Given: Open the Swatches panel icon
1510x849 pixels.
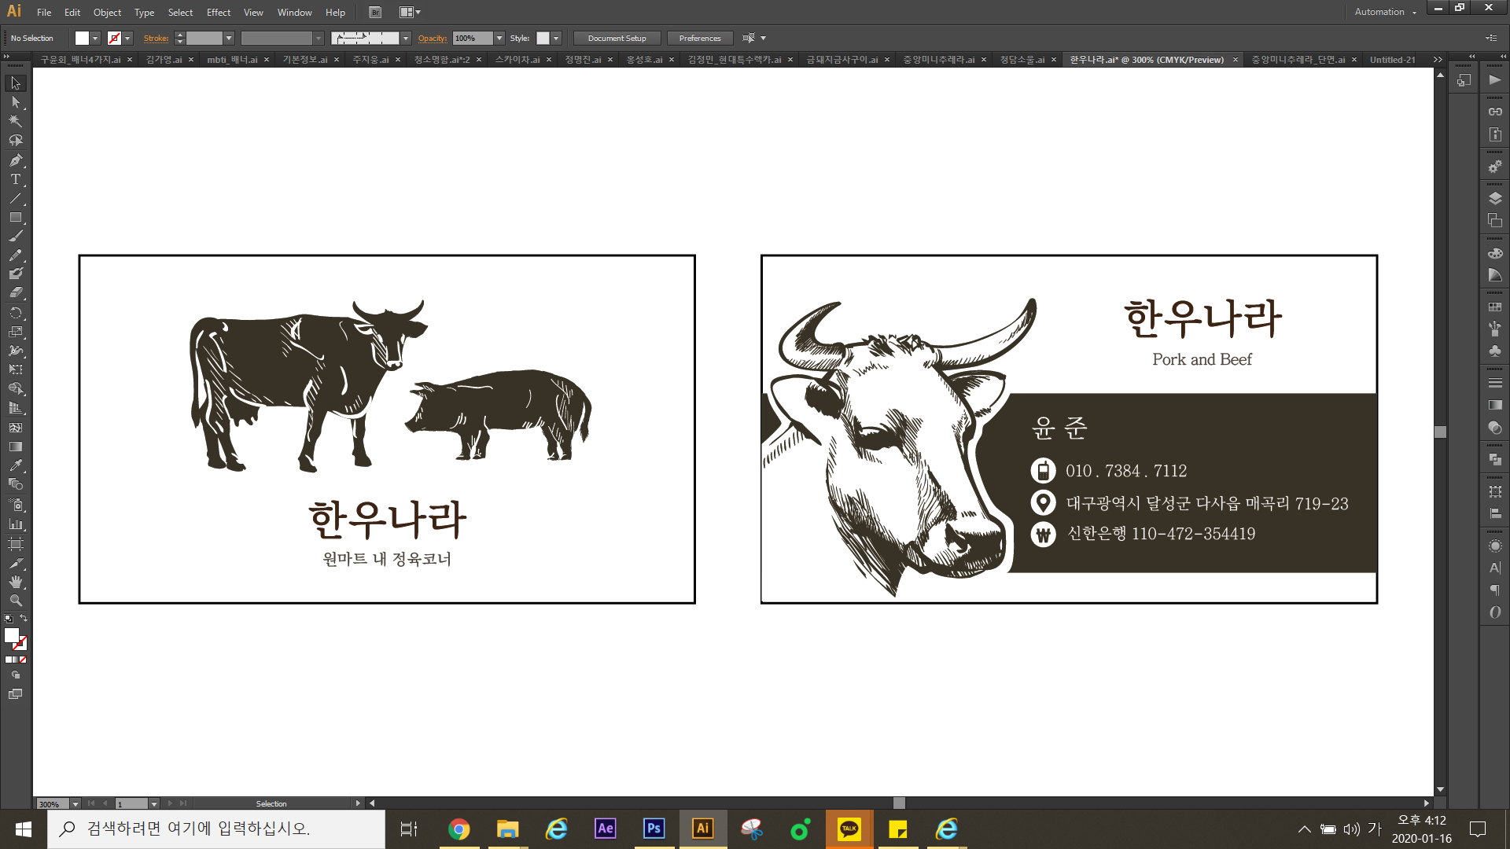Looking at the screenshot, I should click(1495, 307).
